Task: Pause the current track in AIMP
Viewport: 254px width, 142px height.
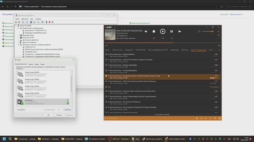Action: point(171,32)
